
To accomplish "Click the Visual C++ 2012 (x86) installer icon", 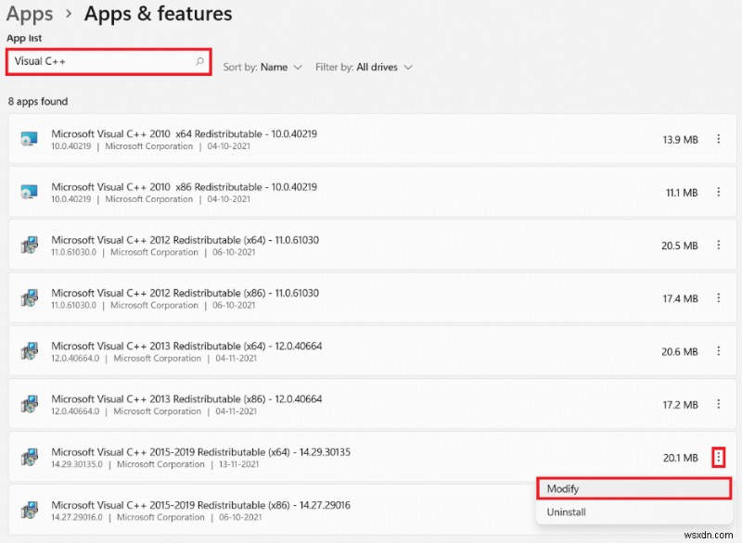I will point(30,298).
